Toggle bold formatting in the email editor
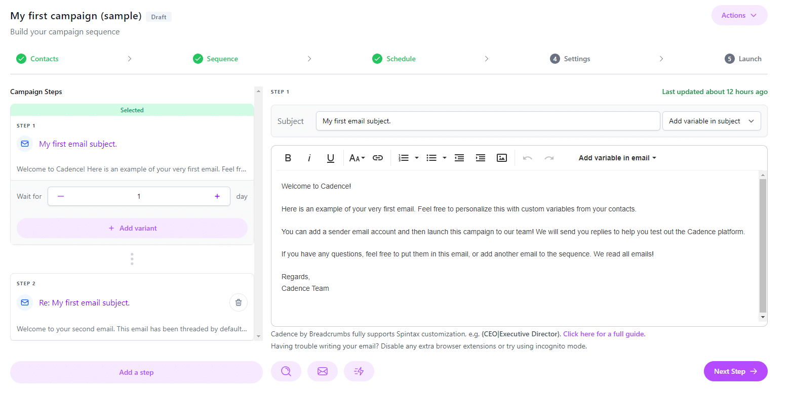This screenshot has width=790, height=395. coord(288,157)
